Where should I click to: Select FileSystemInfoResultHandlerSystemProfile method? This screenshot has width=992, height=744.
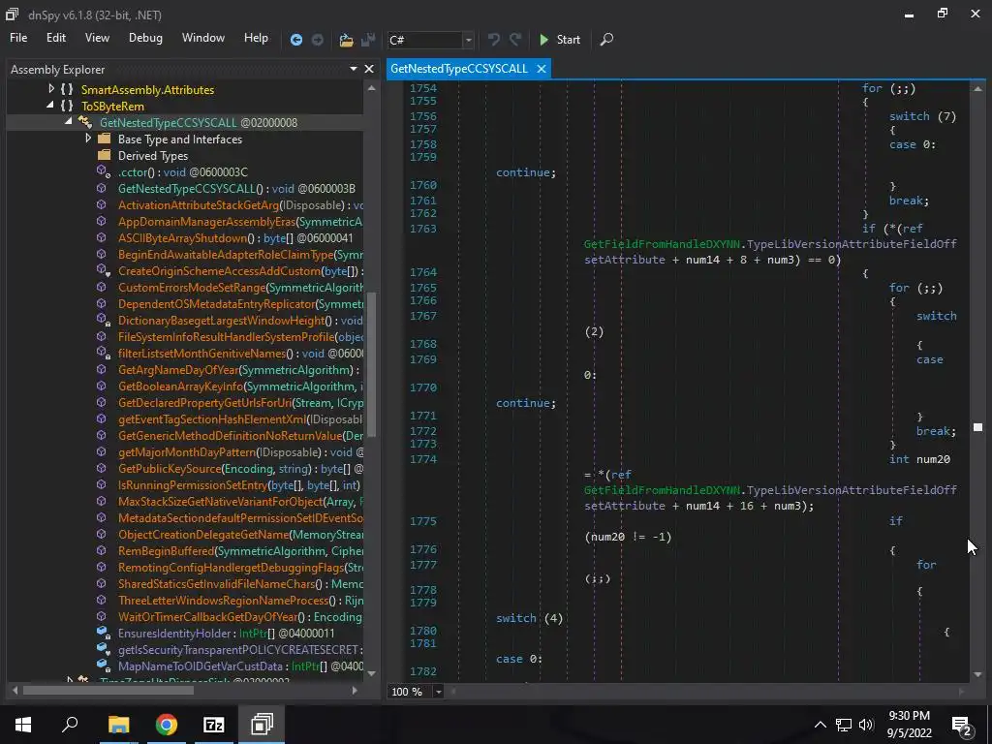pos(240,336)
